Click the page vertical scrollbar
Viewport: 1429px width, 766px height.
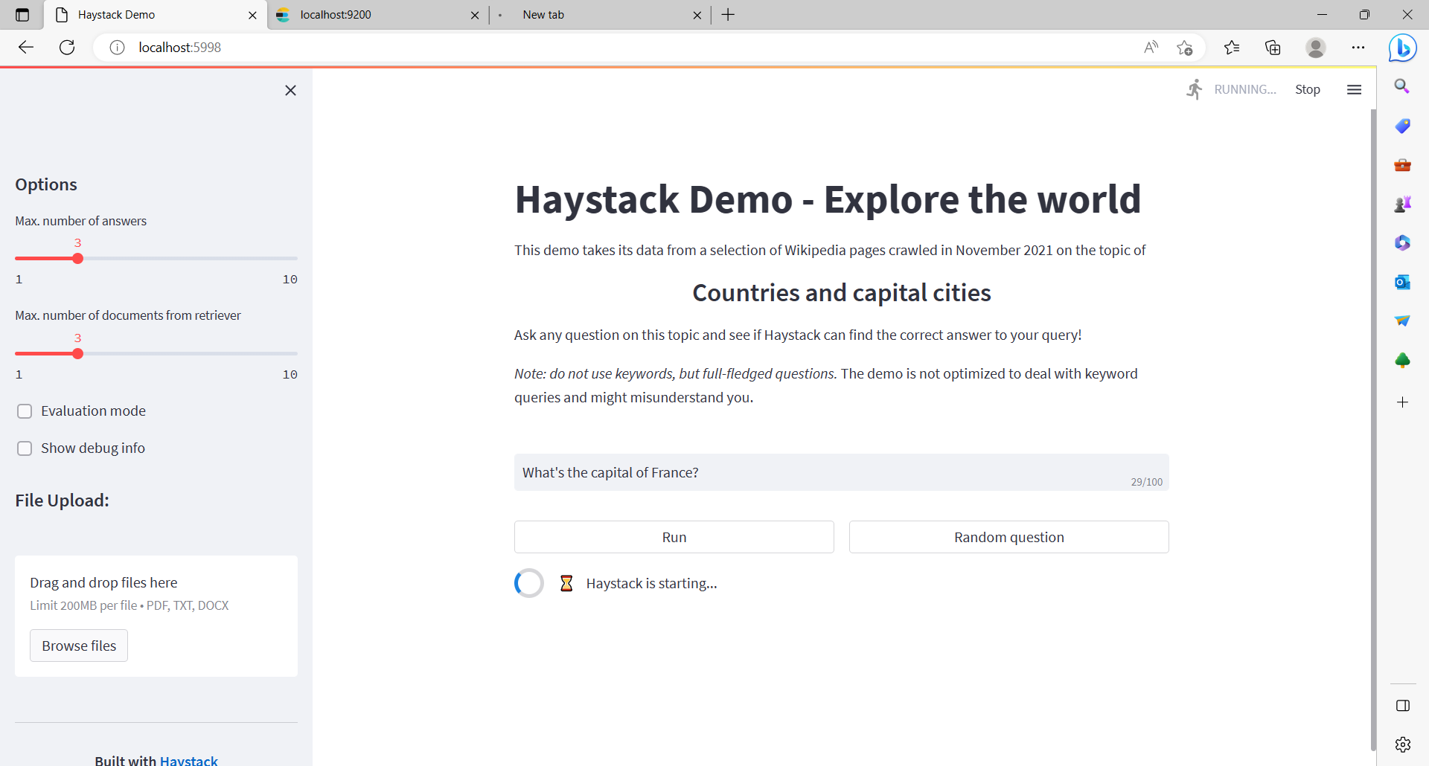click(x=1373, y=430)
